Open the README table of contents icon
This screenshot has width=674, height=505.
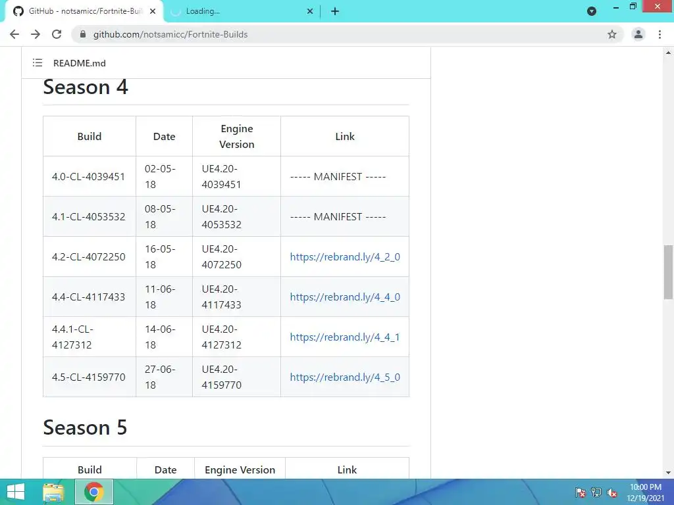38,63
